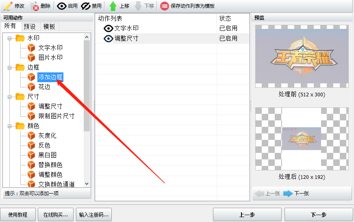The width and height of the screenshot is (354, 222).
Task: Select 交换颜色通道 tree item
Action: 56,184
